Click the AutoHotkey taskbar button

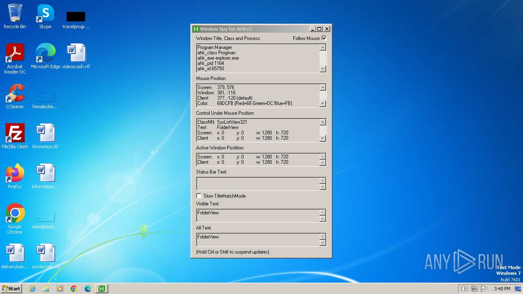102,289
